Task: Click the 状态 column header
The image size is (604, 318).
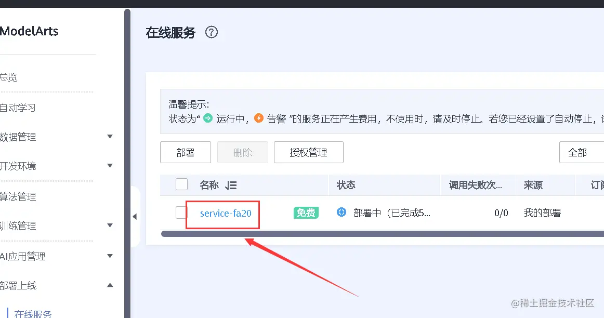Action: point(346,185)
